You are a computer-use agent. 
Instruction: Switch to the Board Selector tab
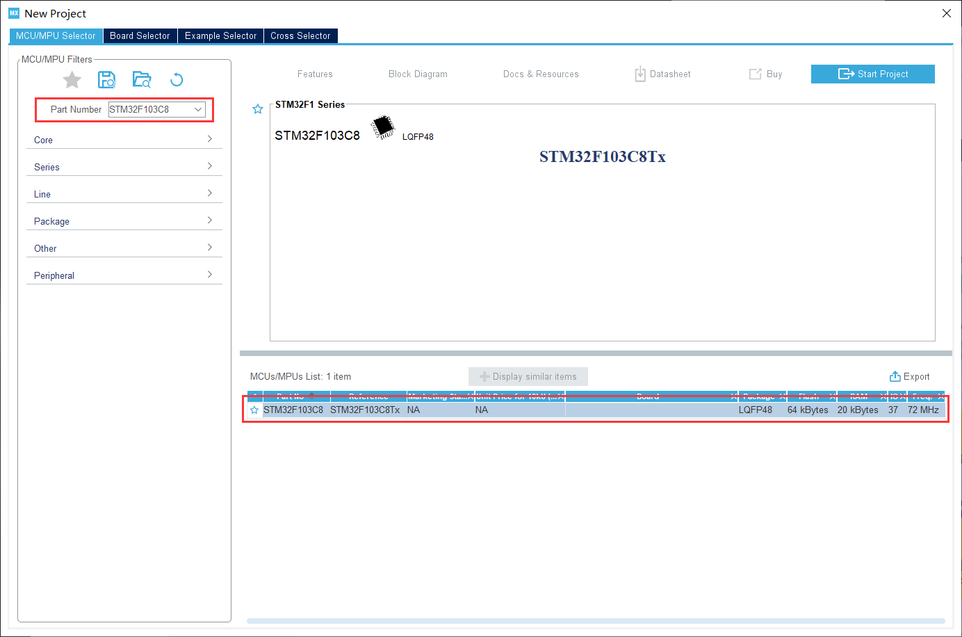click(x=140, y=36)
